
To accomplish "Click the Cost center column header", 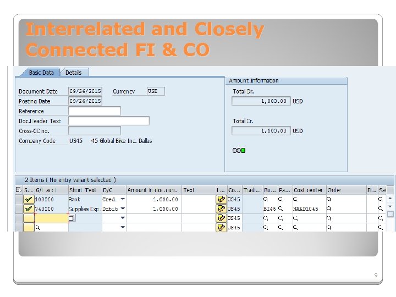I will coord(309,190).
